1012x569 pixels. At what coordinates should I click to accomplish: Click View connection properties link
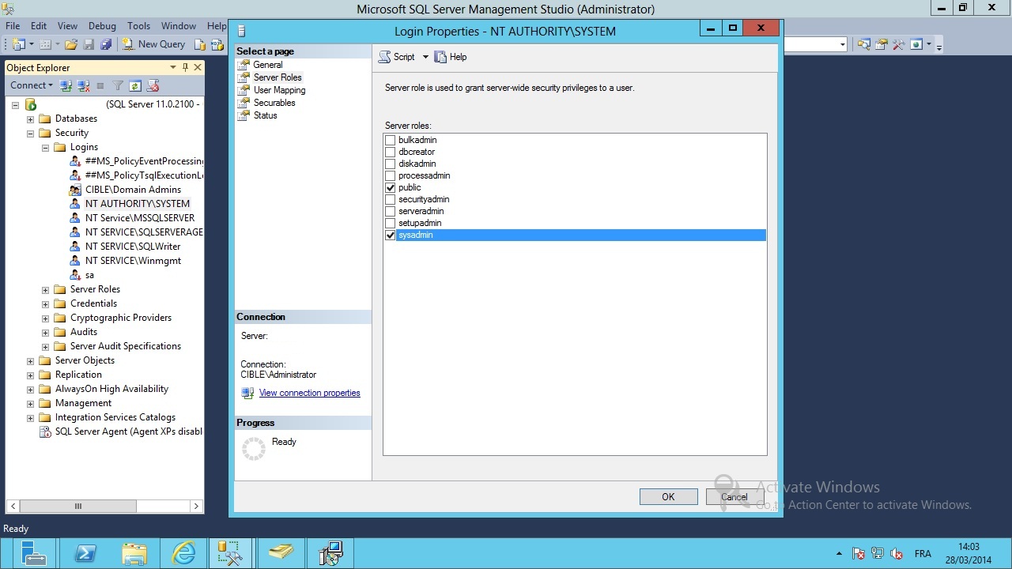point(309,393)
